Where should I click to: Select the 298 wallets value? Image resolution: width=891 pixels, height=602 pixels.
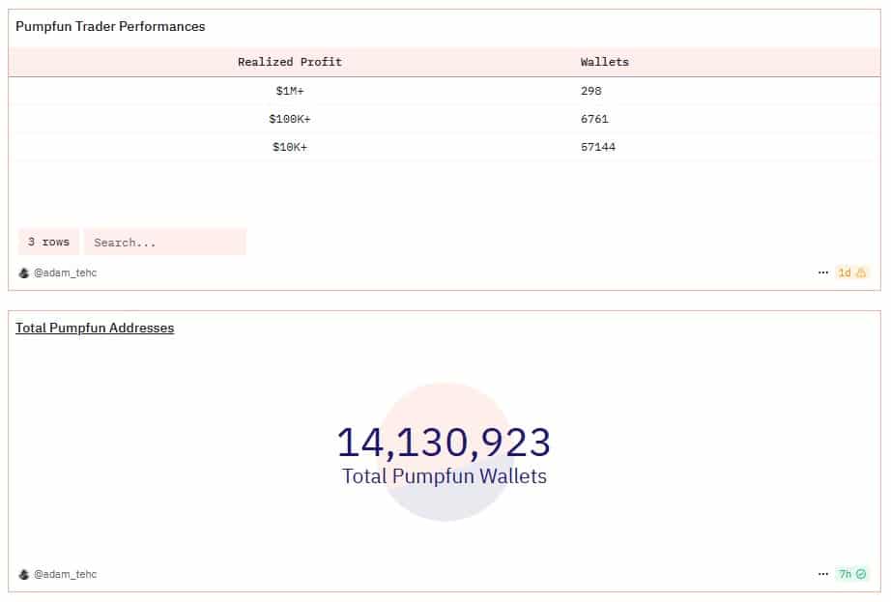[x=591, y=91]
